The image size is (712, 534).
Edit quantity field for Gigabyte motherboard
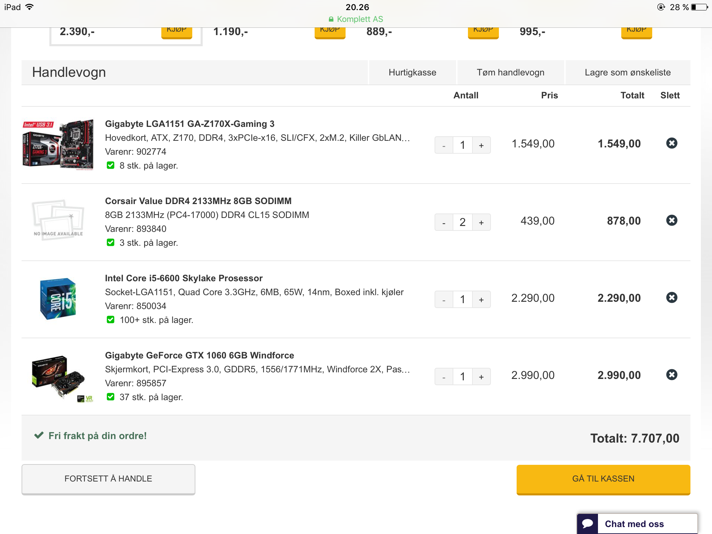(463, 145)
